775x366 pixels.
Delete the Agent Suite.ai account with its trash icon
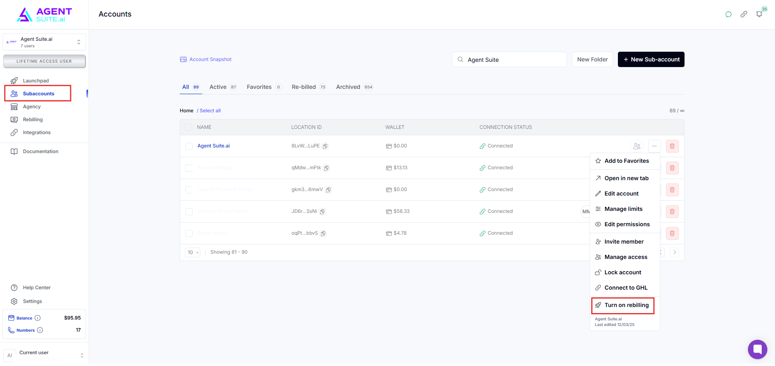pyautogui.click(x=672, y=146)
